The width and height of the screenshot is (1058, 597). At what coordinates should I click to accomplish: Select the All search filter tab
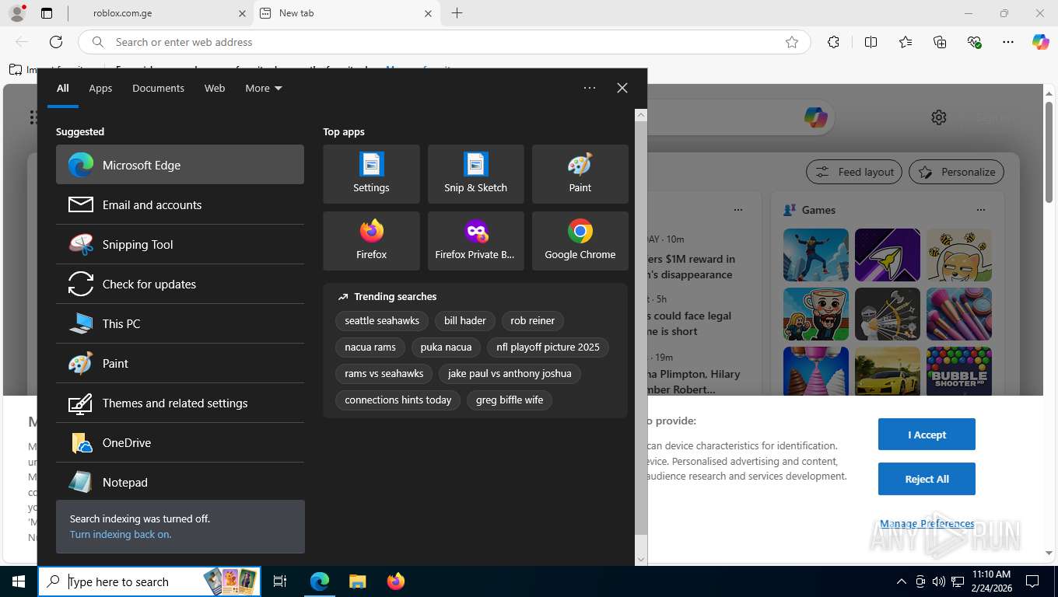click(x=62, y=88)
